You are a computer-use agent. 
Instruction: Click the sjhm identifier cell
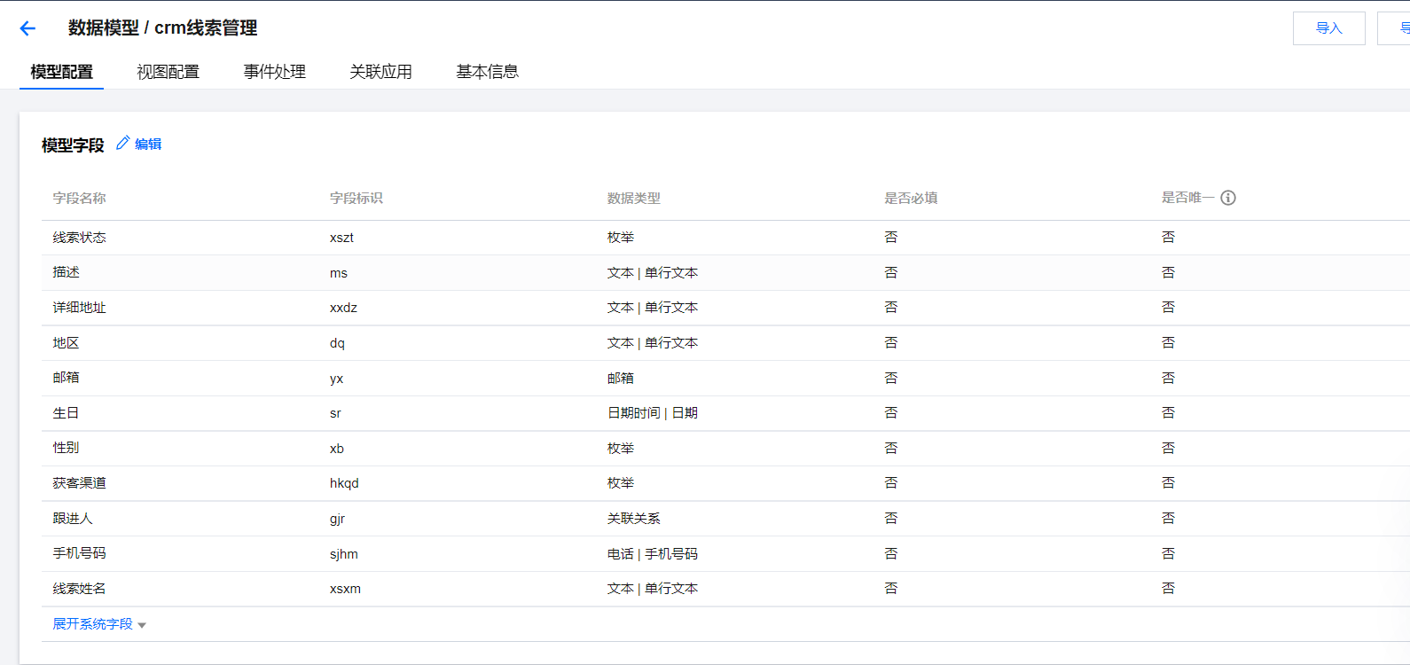[344, 554]
